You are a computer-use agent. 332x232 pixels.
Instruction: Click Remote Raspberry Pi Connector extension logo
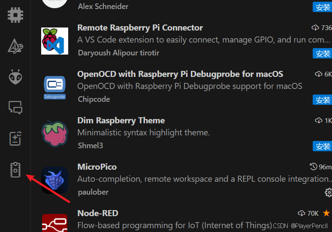(x=54, y=41)
